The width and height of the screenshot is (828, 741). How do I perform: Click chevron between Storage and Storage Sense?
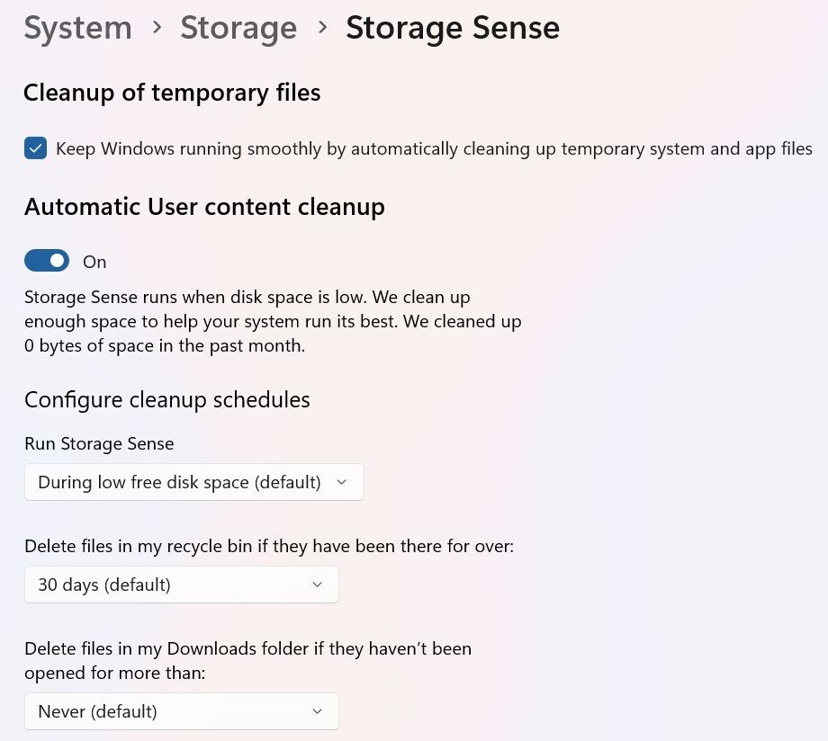321,28
